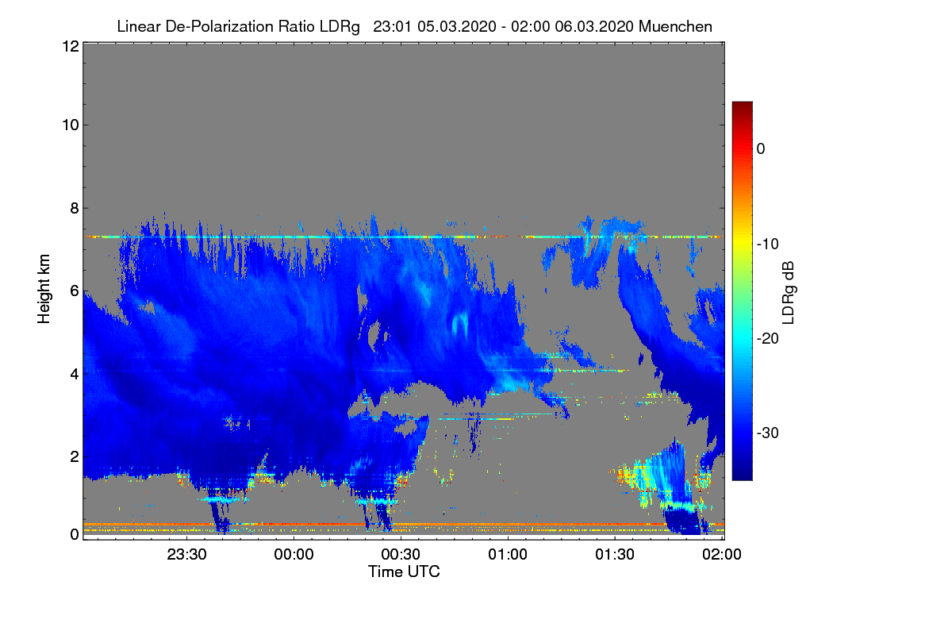Click the height axis label 4
952x635 pixels.
[74, 374]
